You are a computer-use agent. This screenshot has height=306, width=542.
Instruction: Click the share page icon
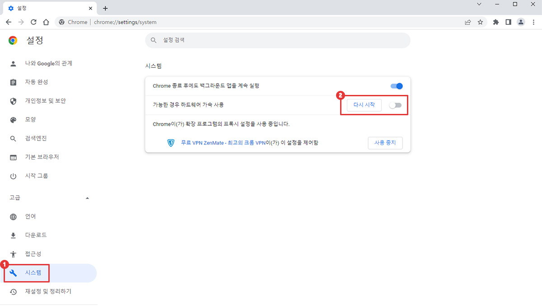(467, 22)
